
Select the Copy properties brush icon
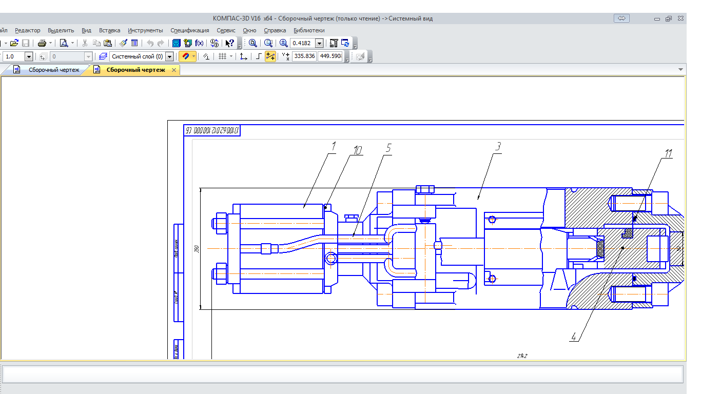[x=123, y=43]
